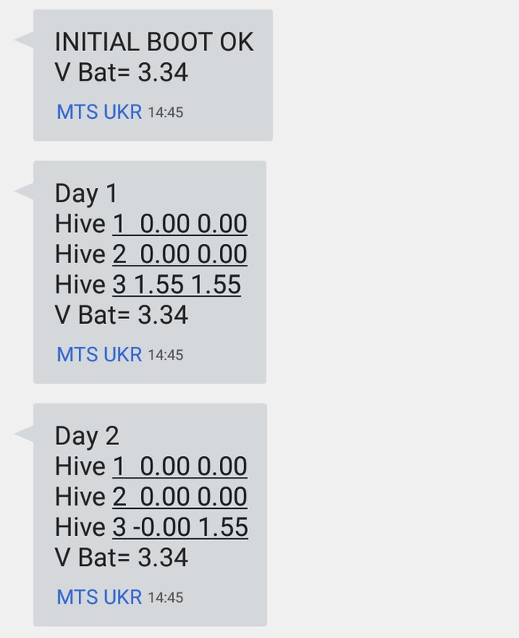This screenshot has height=638, width=519.
Task: Tap the Day 1 message bubble
Action: coord(150,272)
